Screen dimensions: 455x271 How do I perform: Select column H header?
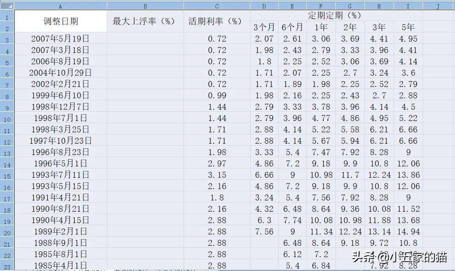click(379, 6)
